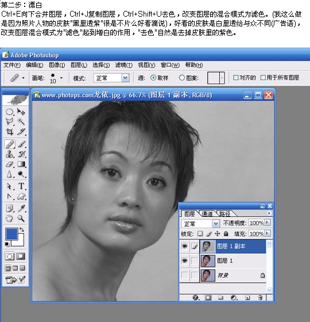The height and width of the screenshot is (322, 310).
Task: Add a layer mask in Layers panel
Action: [x=208, y=297]
